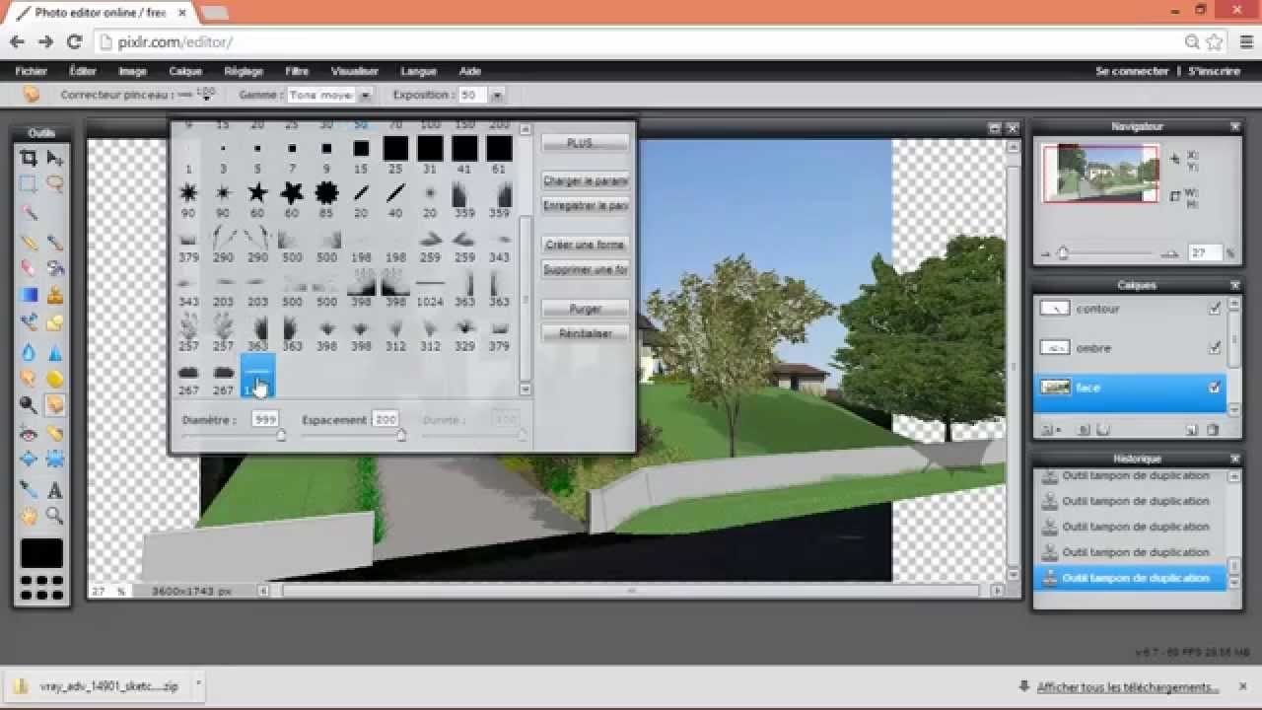The image size is (1262, 710).
Task: Click the Navigator zoom percent field
Action: click(x=1205, y=253)
